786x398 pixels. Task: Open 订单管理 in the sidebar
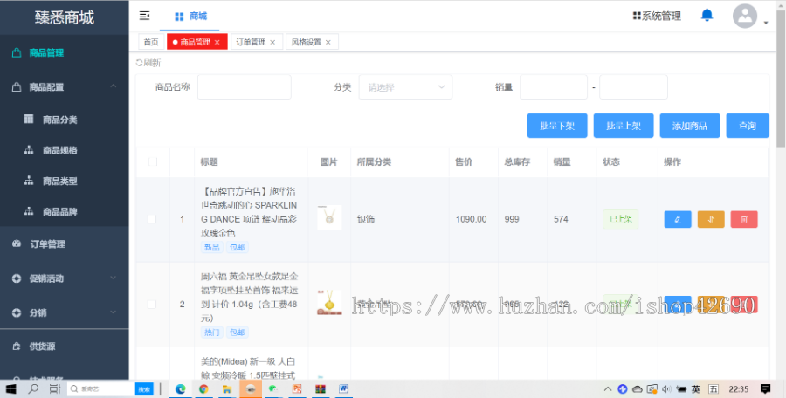point(64,244)
